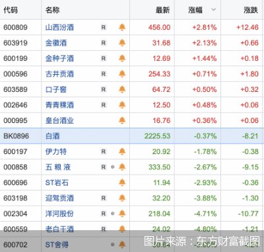The width and height of the screenshot is (264, 252).
Task: Click latest price 254.33
Action: coord(159,74)
